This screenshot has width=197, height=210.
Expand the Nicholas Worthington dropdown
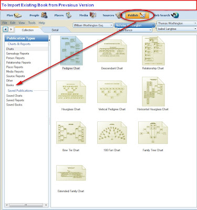153,25
